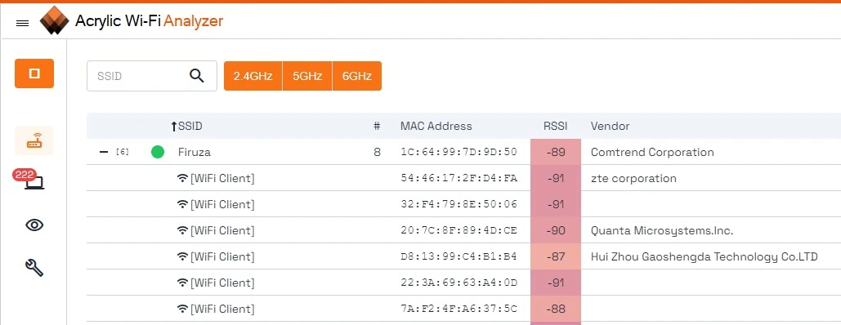Stop the scan with the orange square button
841x325 pixels.
click(34, 73)
